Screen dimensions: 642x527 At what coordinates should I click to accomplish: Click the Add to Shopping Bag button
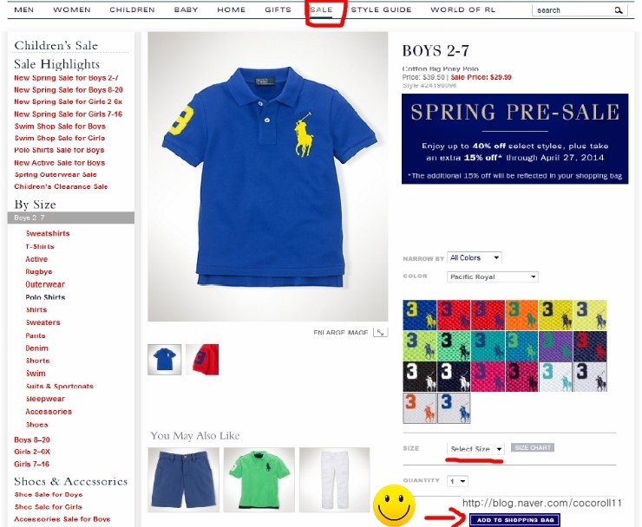[x=515, y=520]
